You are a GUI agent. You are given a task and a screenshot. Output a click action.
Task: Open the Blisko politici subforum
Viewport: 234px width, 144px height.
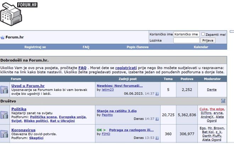pos(36,121)
